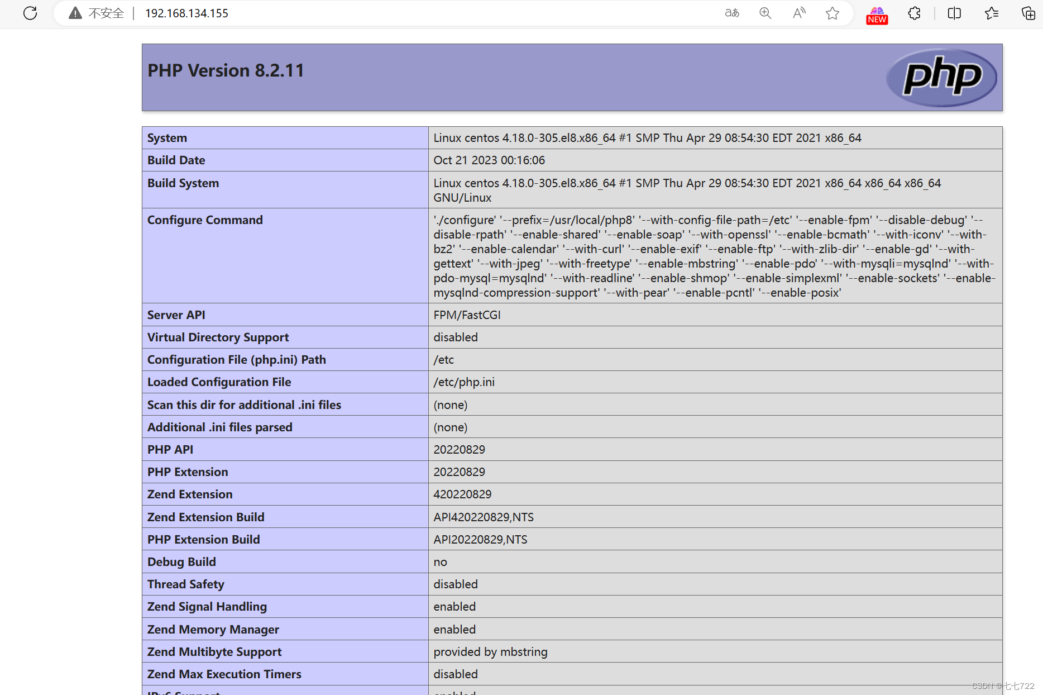Screen dimensions: 1043x695
Task: Click Zend Max Execution Timers label
Action: [x=224, y=674]
